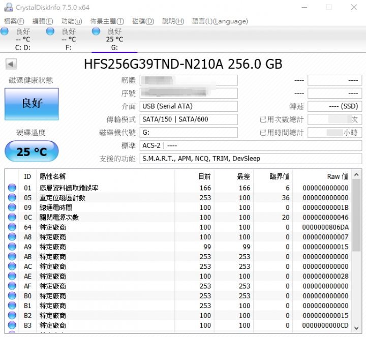Click the 最差 column header

point(233,176)
